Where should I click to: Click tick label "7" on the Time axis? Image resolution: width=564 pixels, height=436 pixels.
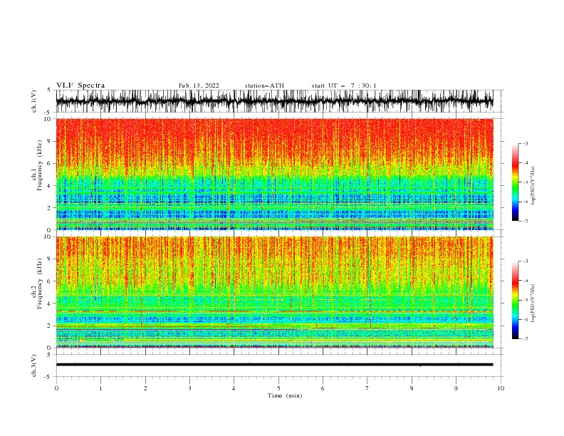click(x=367, y=388)
